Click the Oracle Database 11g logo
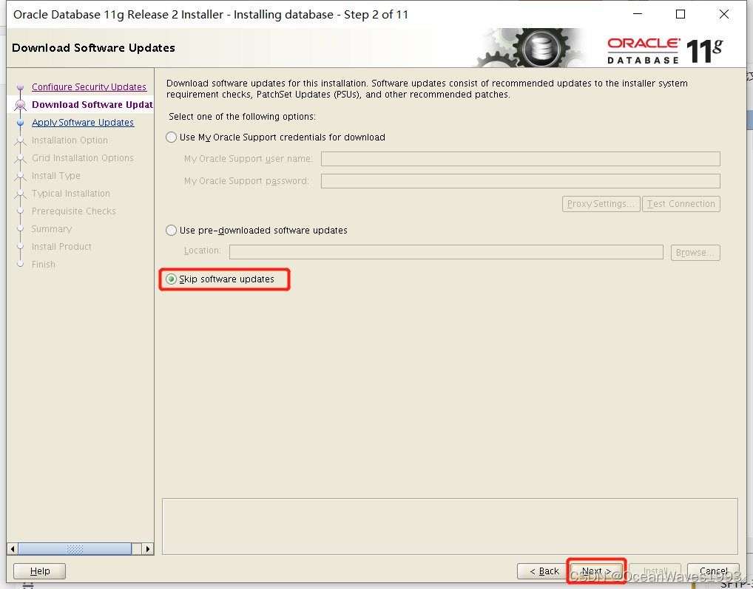 tap(665, 50)
